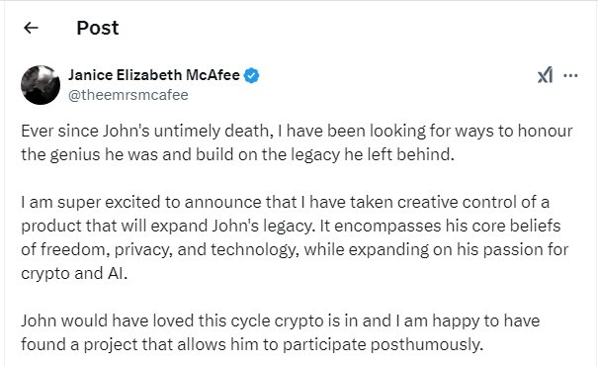Click the word "honour" in the post
The width and height of the screenshot is (598, 366).
545,131
